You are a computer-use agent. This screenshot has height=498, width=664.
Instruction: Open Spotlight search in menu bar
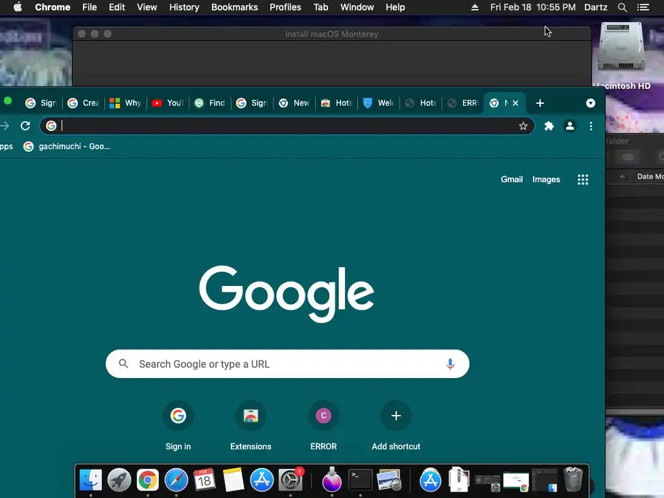622,7
